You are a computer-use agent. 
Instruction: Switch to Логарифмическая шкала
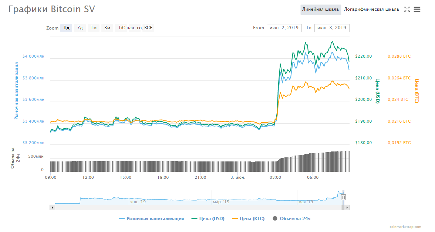point(371,10)
